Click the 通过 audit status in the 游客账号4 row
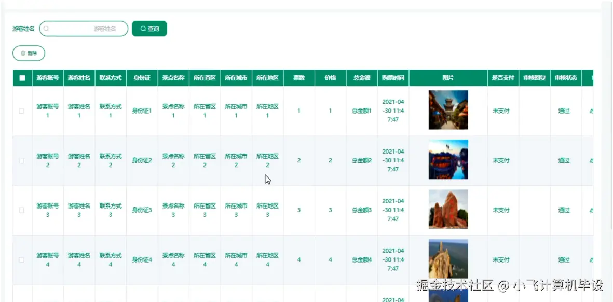Viewport: 613px width, 302px height. click(x=564, y=260)
